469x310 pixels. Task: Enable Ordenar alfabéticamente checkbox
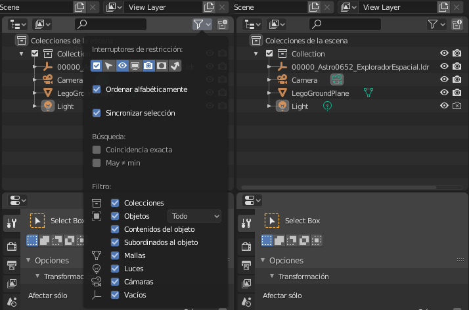click(x=97, y=89)
